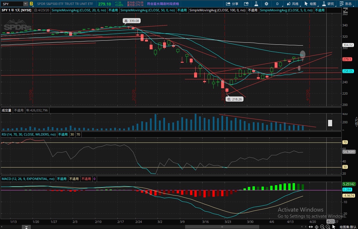358x229 pixels.
Task: Open the 绘图 drawing tools menu
Action: click(310, 4)
